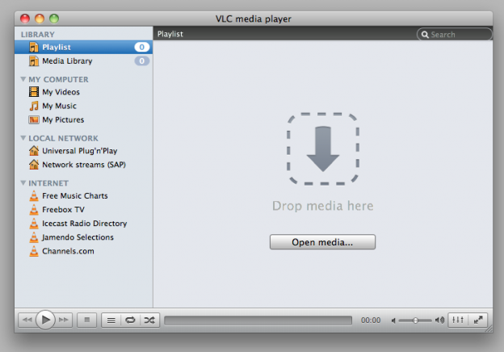Image resolution: width=504 pixels, height=352 pixels.
Task: Adjust the volume slider knob
Action: (x=416, y=321)
